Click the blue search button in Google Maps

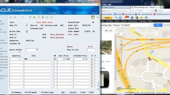pos(158,25)
